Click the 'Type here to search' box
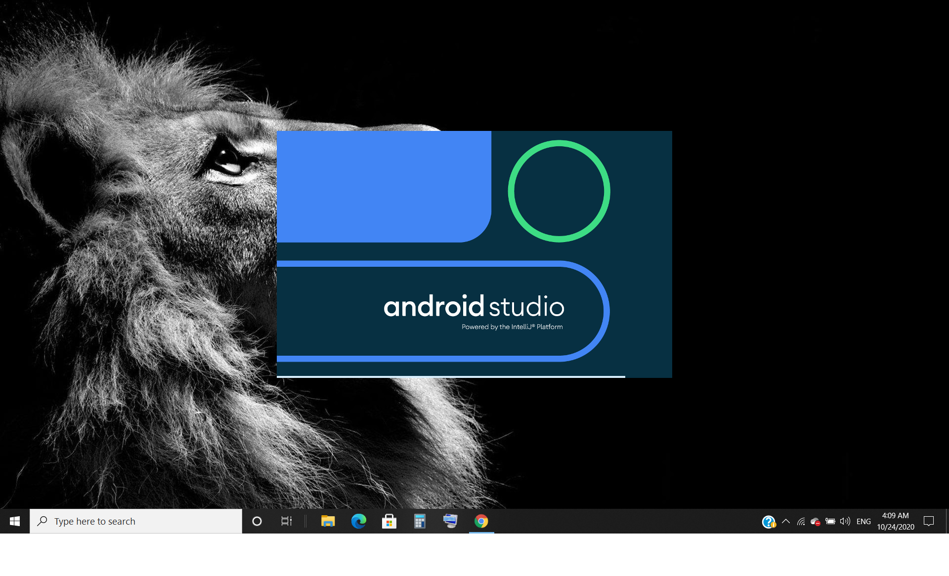 pos(136,521)
